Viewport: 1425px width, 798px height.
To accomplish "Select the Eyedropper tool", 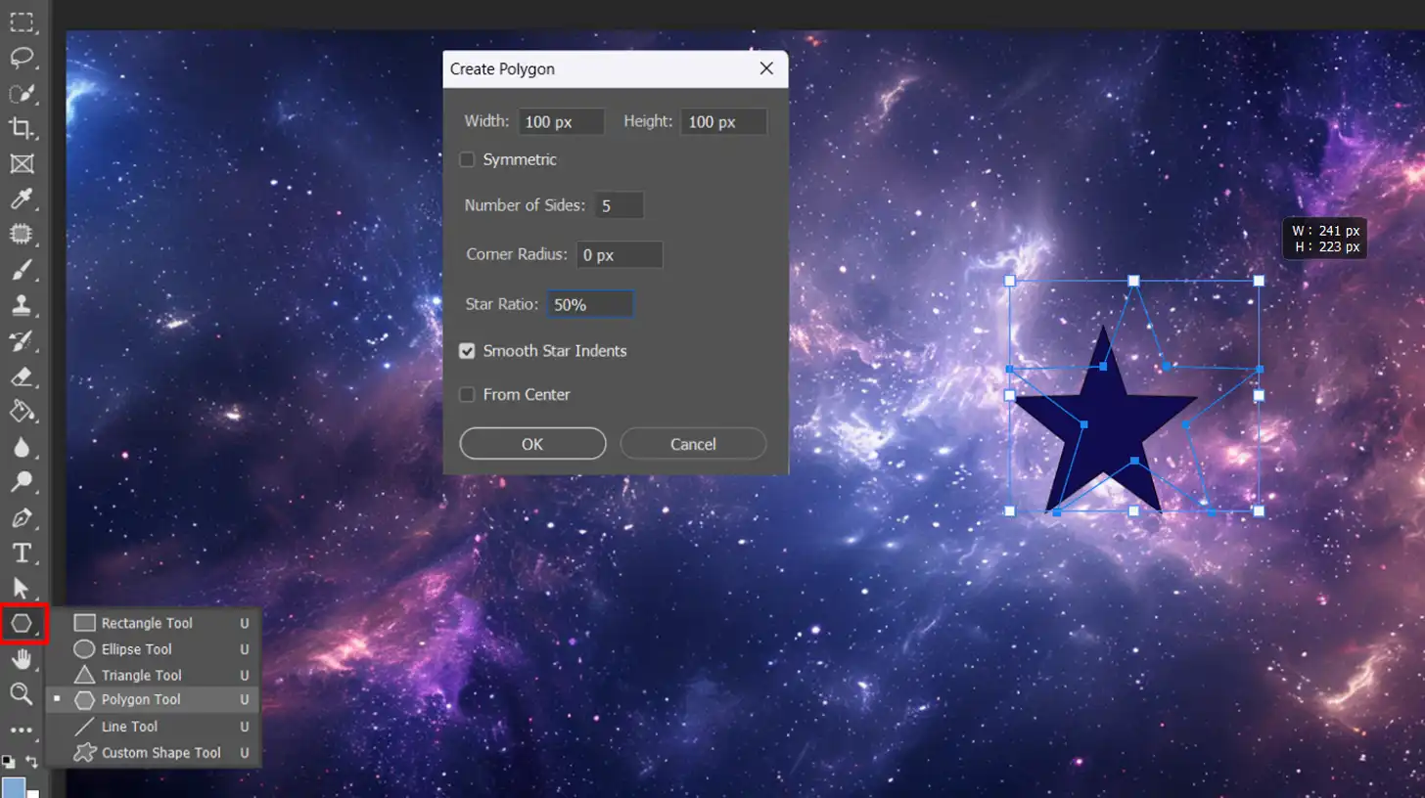I will [22, 199].
